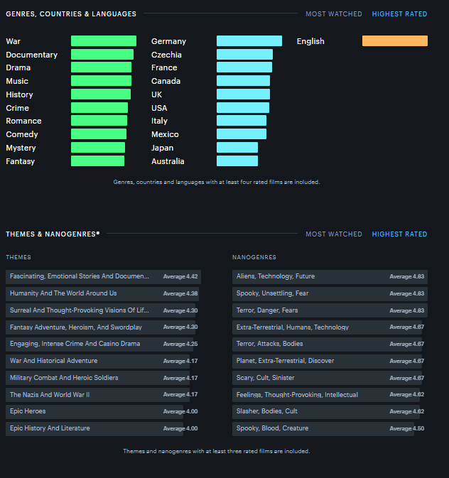Click the Mexico country label
449x478 pixels.
[x=165, y=134]
